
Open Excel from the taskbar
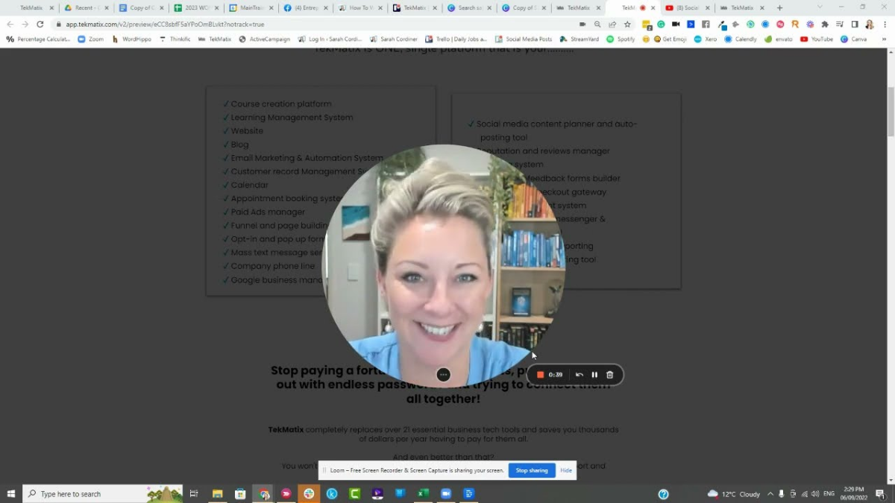(x=423, y=493)
